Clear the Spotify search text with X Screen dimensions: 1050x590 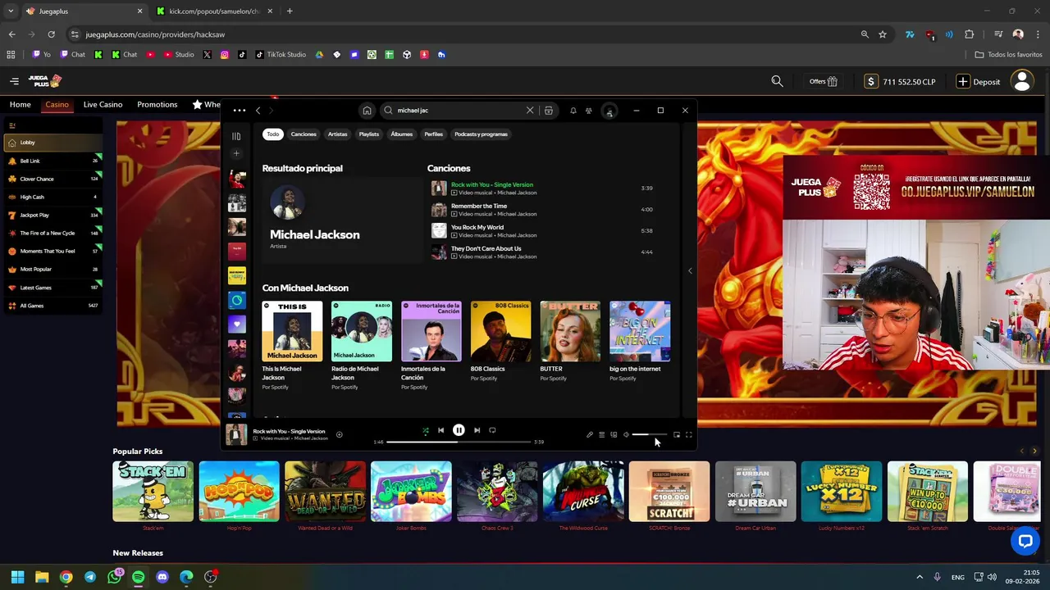(x=530, y=111)
